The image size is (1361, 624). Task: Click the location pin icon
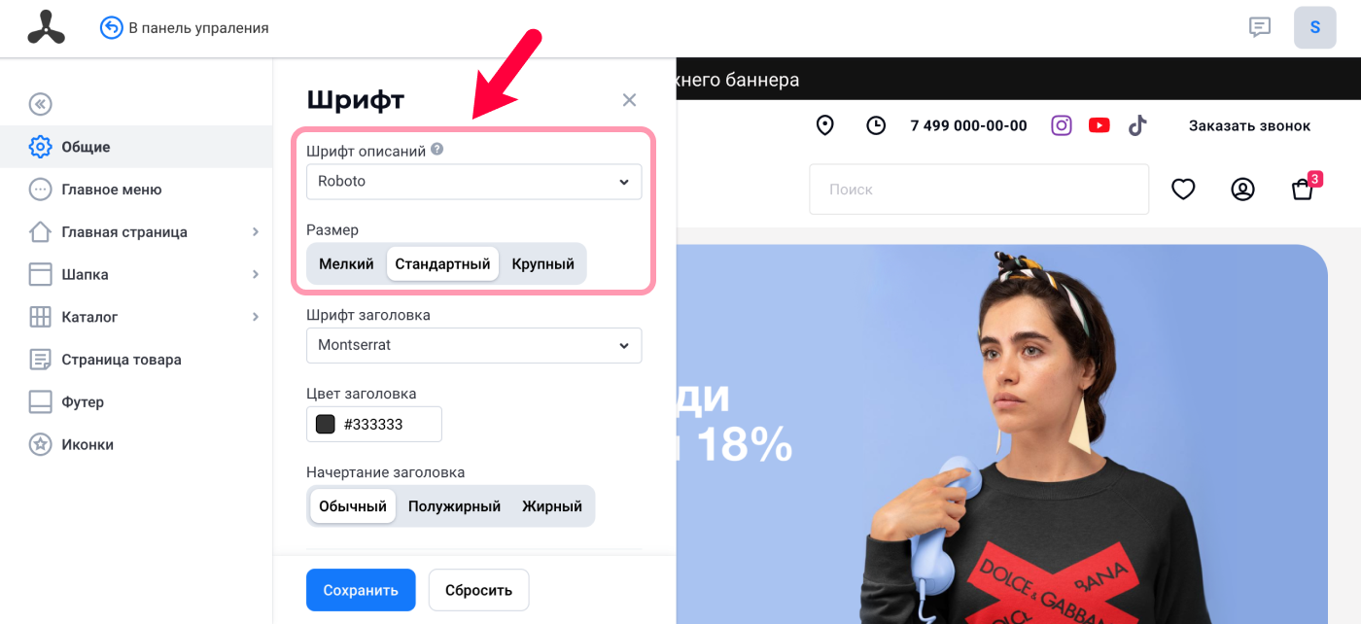[x=825, y=125]
